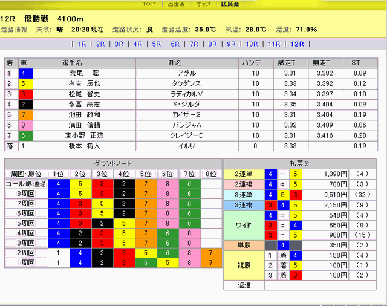Go to the 8R race link
Viewport: 387px width, 306px height.
point(212,44)
